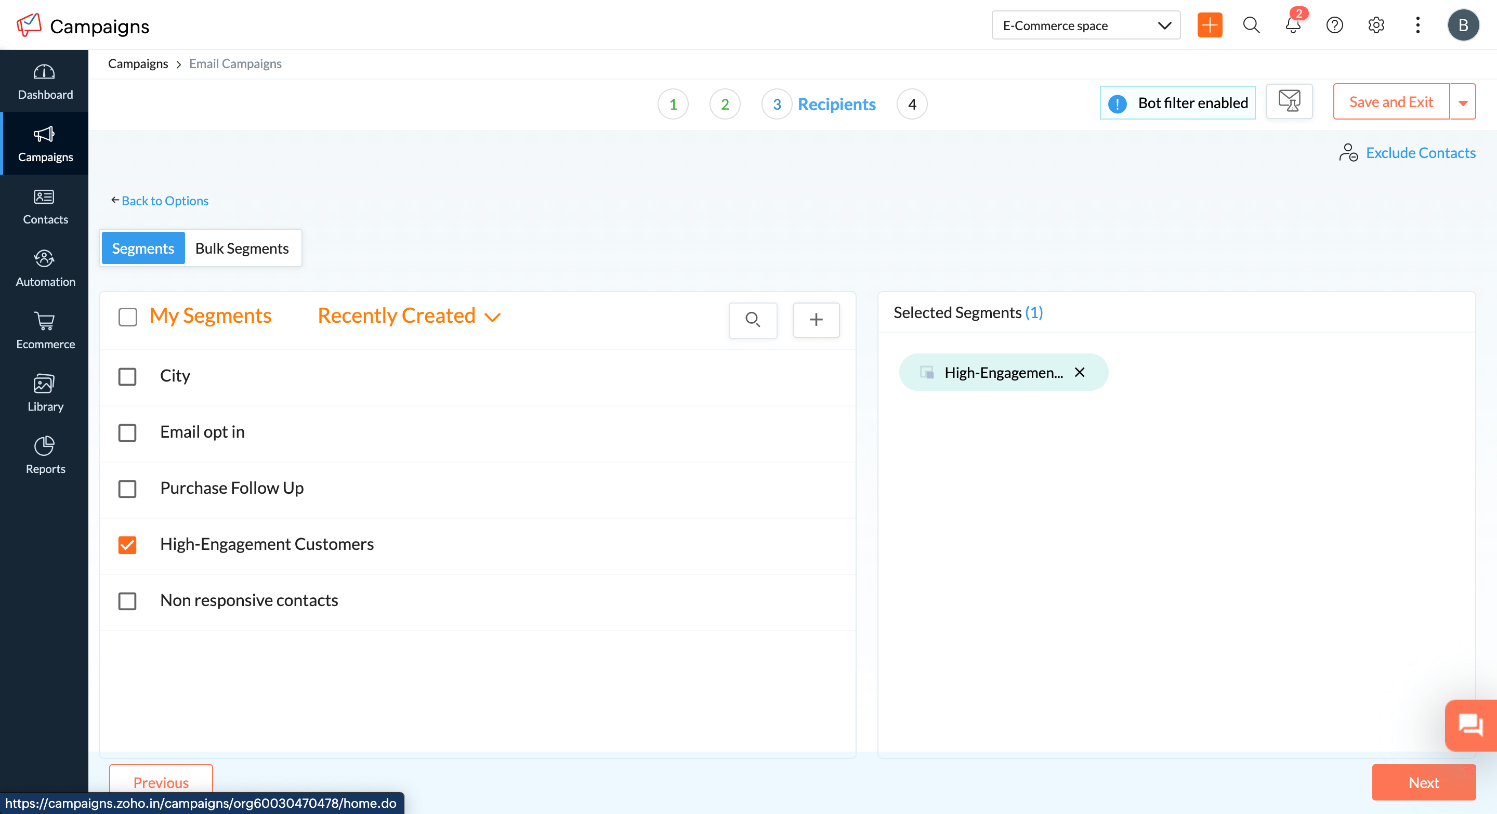Remove High-Engagemen... selected segment chip
The width and height of the screenshot is (1497, 814).
point(1079,372)
